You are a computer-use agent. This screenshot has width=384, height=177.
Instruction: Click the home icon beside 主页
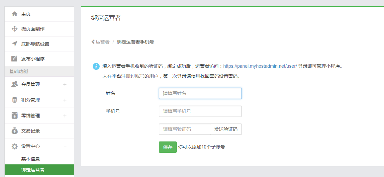15,14
